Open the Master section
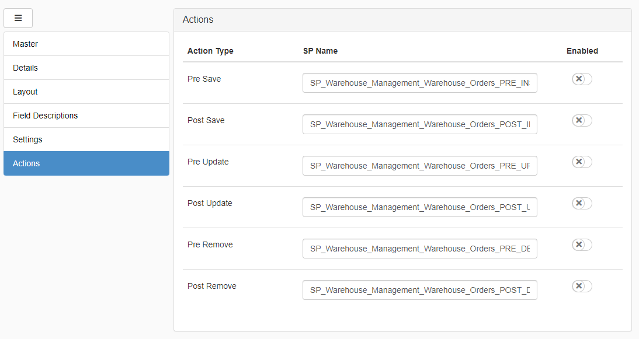The image size is (639, 339). coord(86,44)
